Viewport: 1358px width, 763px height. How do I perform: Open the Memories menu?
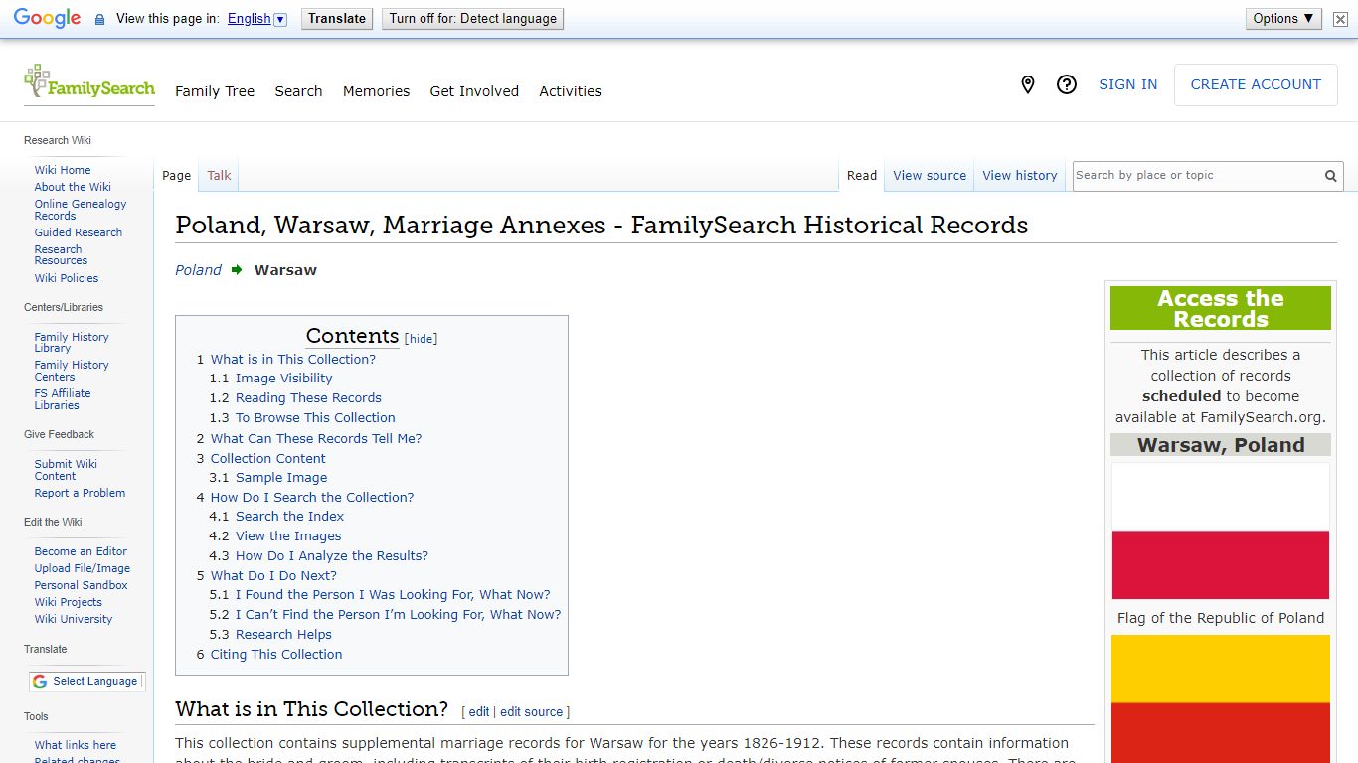(x=376, y=91)
